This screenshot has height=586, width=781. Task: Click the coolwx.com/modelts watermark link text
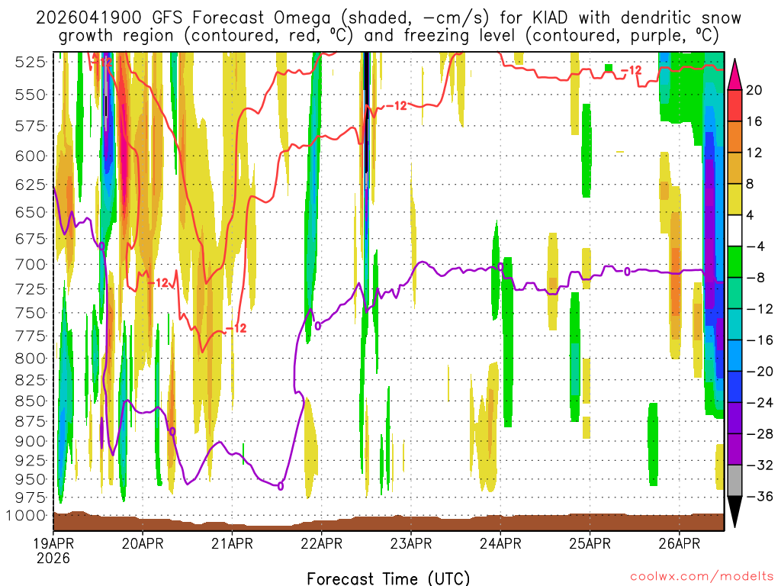(x=702, y=576)
